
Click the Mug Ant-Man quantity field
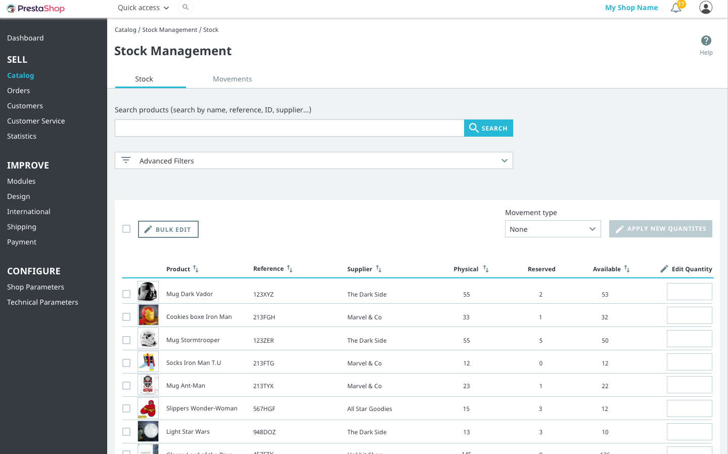pos(690,385)
